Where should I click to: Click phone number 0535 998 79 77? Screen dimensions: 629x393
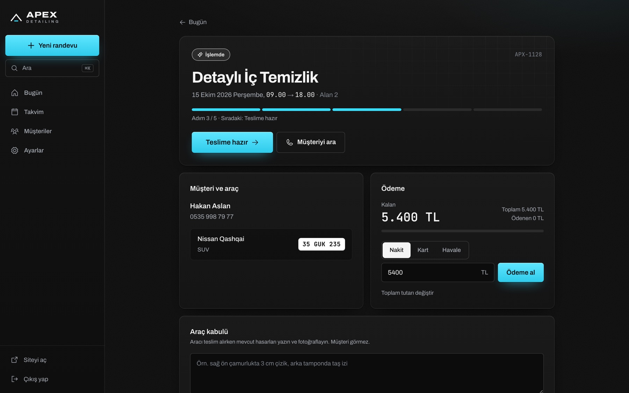point(212,217)
